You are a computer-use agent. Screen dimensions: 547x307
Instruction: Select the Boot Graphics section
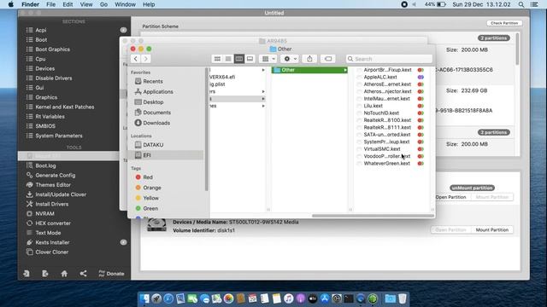pos(52,49)
